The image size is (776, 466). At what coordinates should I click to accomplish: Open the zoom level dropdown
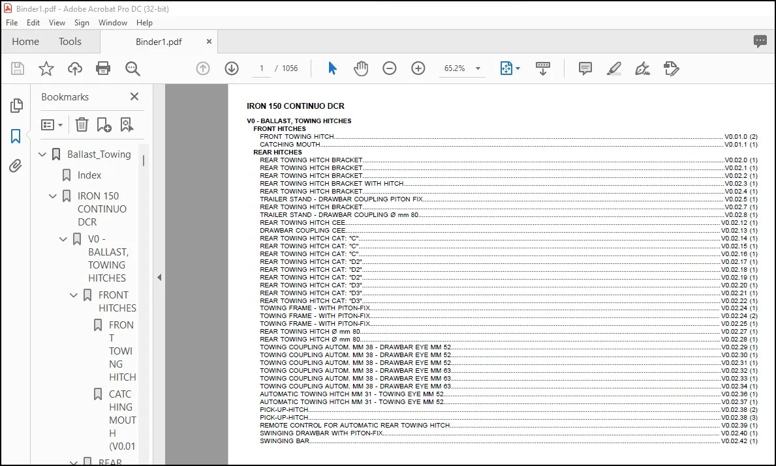478,68
